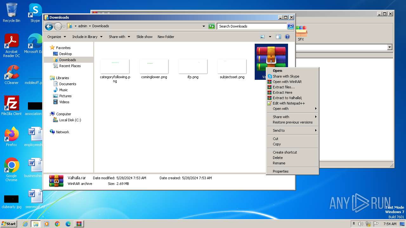Launch Firefox from the desktop
Image resolution: width=406 pixels, height=228 pixels.
click(x=11, y=137)
